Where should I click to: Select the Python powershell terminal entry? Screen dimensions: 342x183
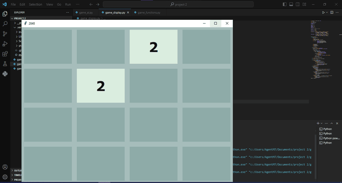tap(330, 138)
